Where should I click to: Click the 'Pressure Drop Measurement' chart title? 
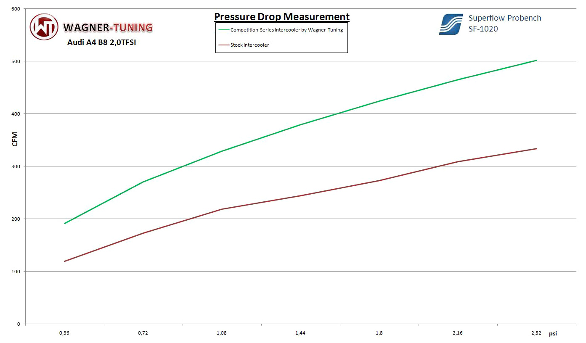(282, 17)
